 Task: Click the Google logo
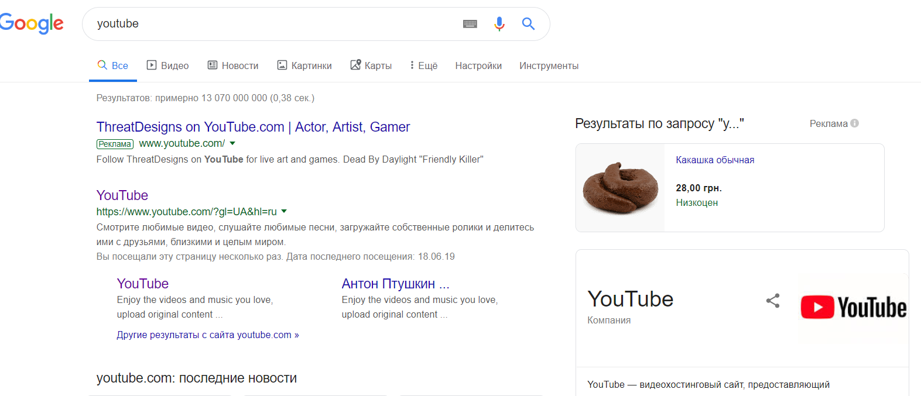[x=32, y=23]
